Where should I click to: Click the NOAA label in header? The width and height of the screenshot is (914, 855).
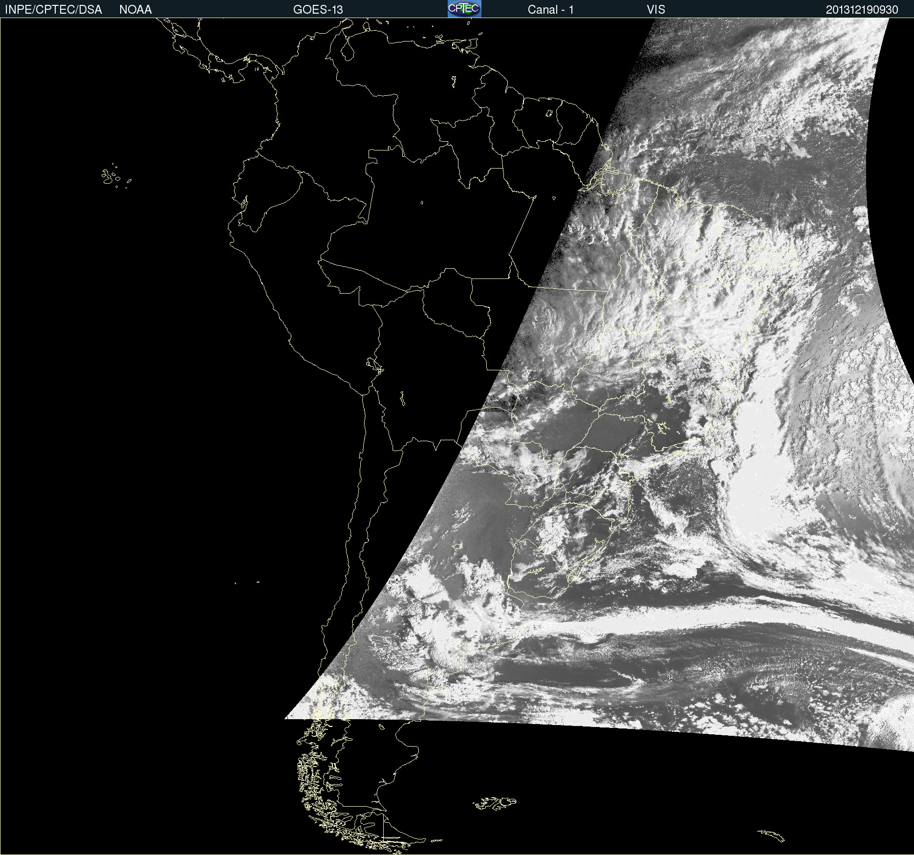[x=135, y=10]
